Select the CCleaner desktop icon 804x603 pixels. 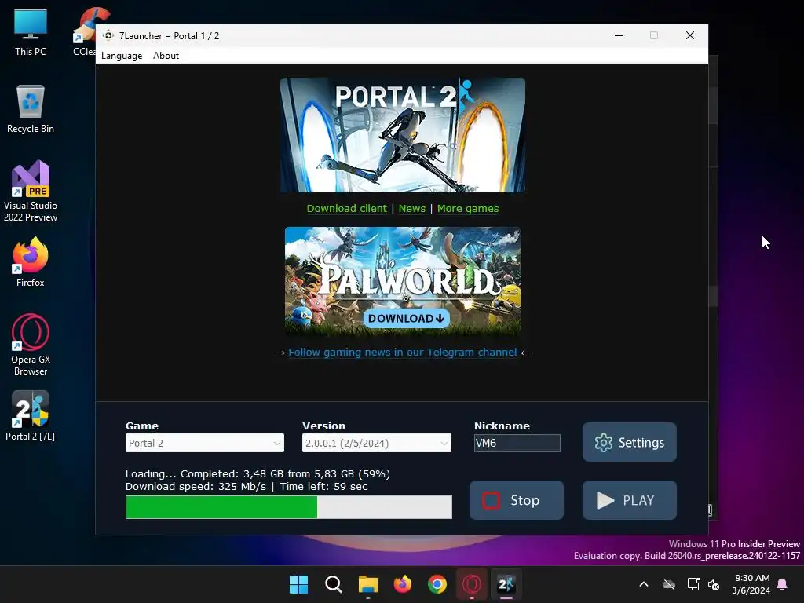pyautogui.click(x=85, y=33)
